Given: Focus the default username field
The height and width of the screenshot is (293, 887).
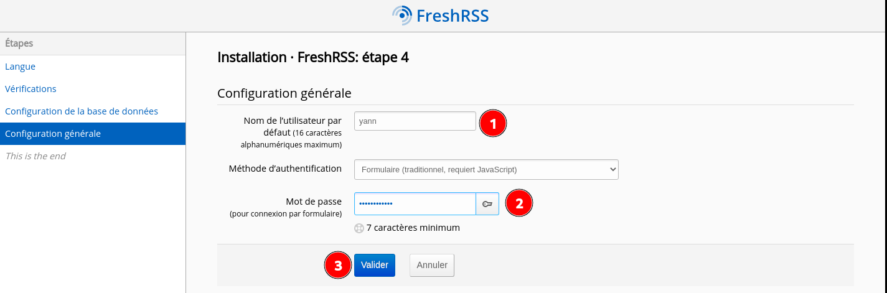Looking at the screenshot, I should 415,121.
